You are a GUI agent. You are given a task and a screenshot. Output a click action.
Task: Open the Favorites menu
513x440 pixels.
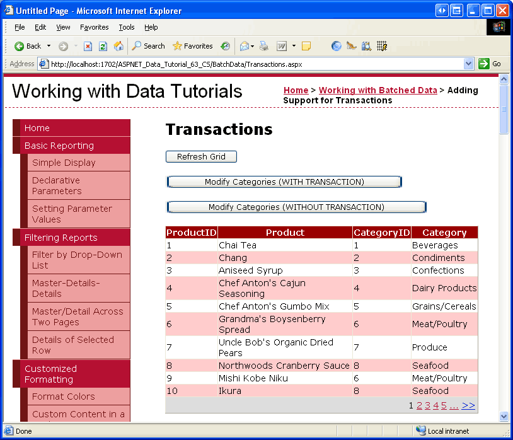[94, 27]
